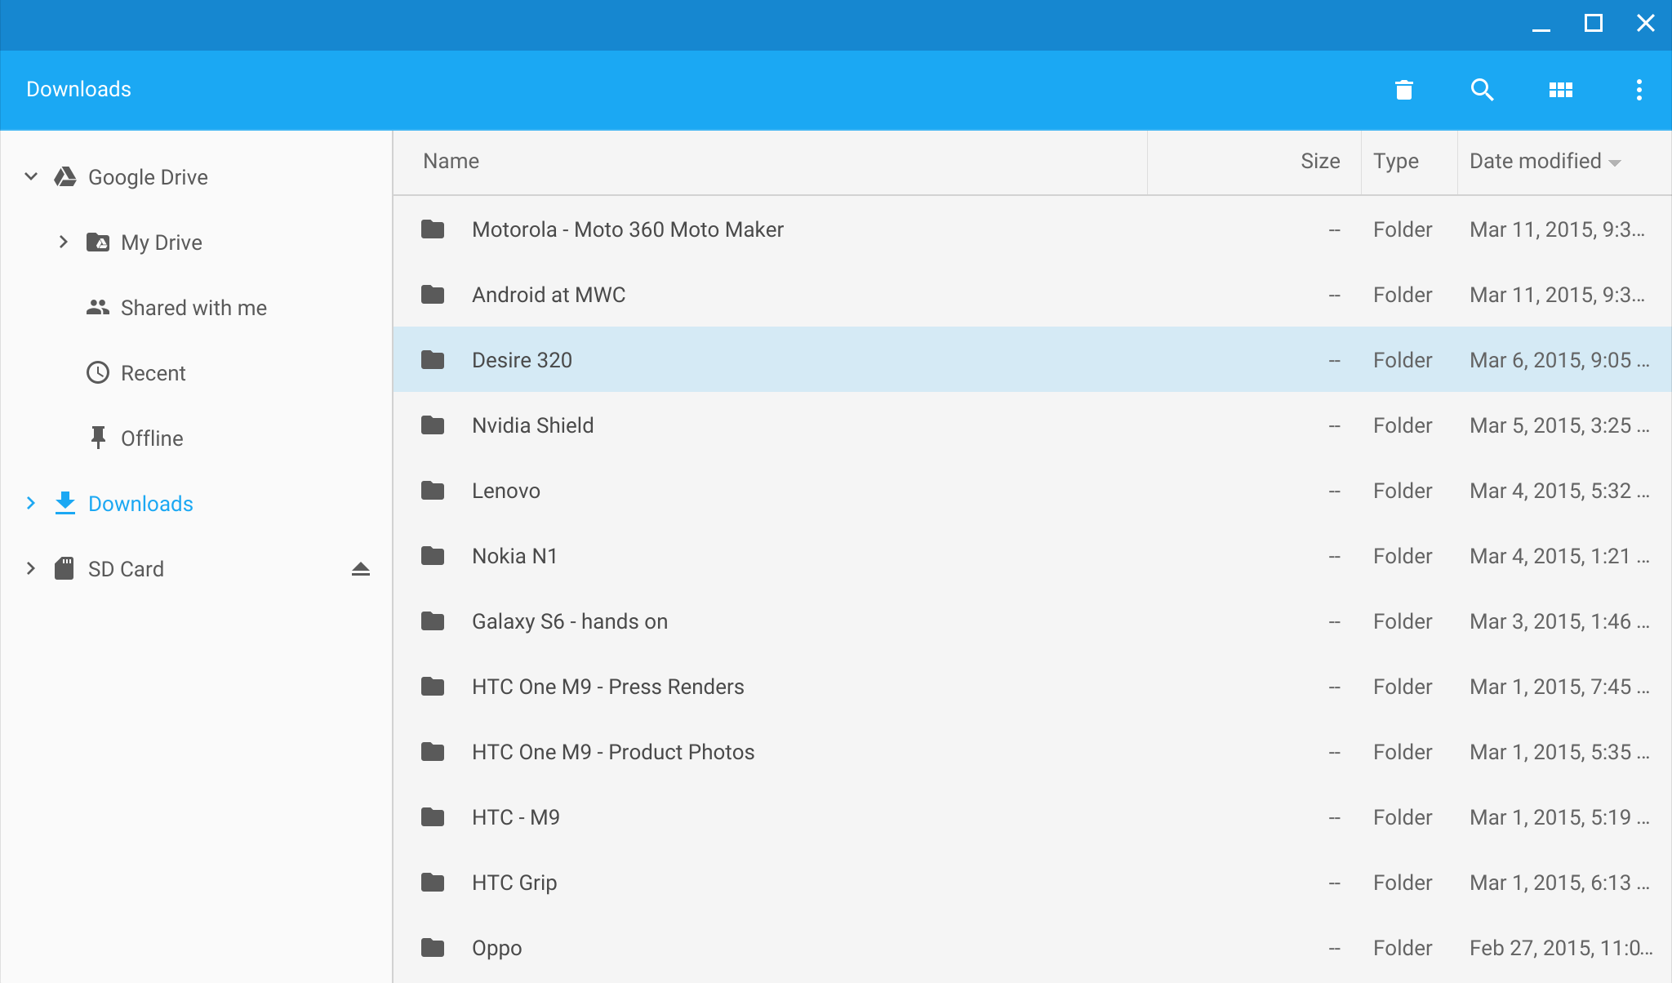Click folder icon next to Motorola - Moto 360
Image resolution: width=1672 pixels, height=983 pixels.
click(x=433, y=229)
